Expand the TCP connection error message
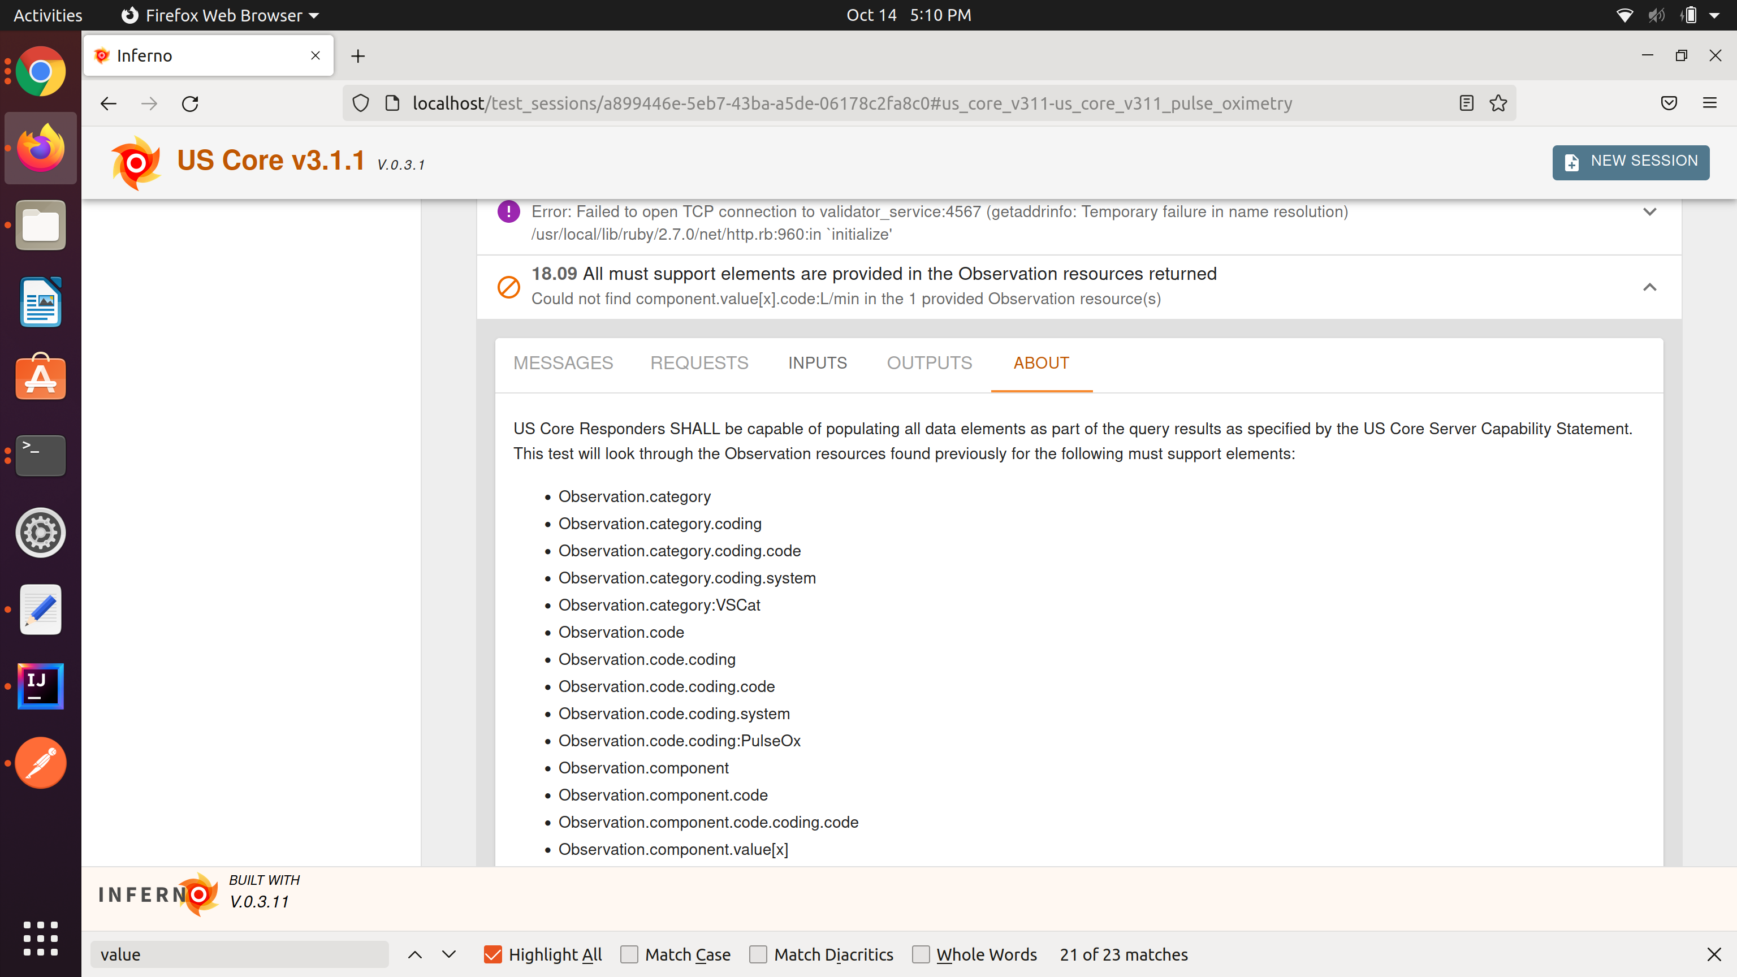The width and height of the screenshot is (1737, 977). (x=1650, y=211)
